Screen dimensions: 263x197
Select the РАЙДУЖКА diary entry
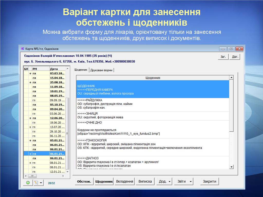pos(152,104)
